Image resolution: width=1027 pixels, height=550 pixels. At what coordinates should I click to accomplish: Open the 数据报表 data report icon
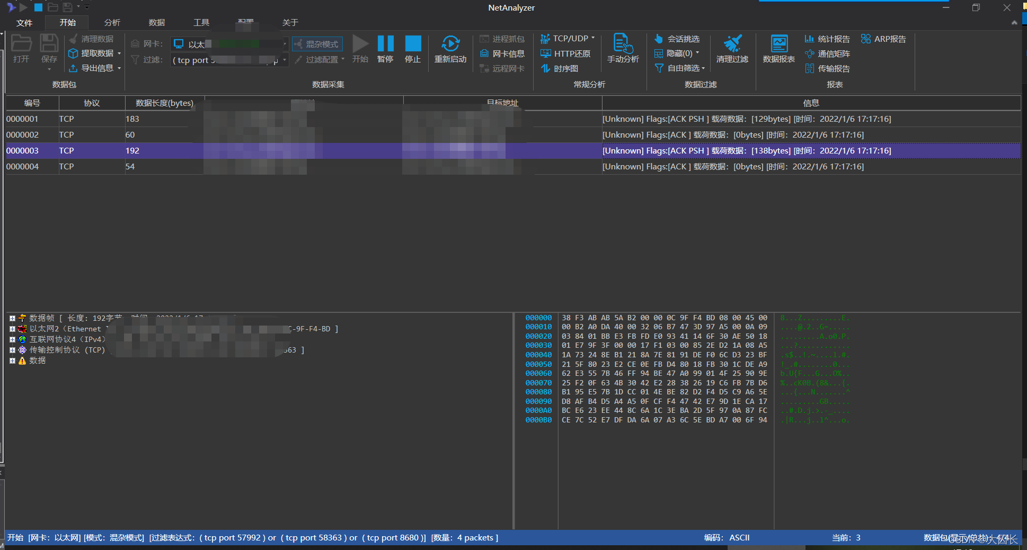tap(779, 43)
